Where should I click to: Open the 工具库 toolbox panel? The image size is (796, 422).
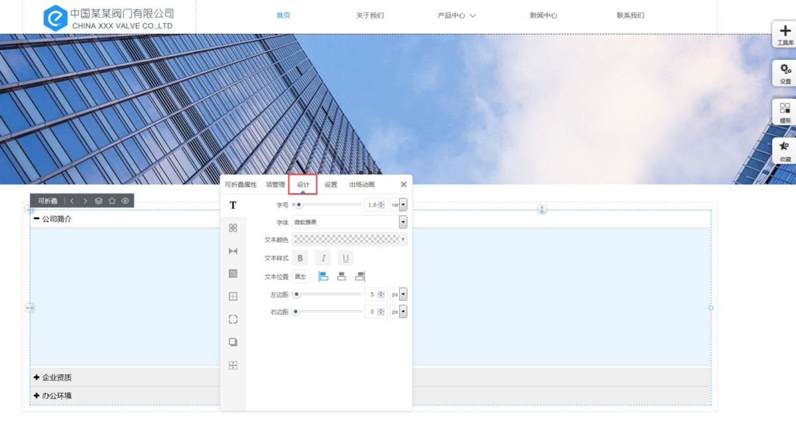[x=785, y=34]
